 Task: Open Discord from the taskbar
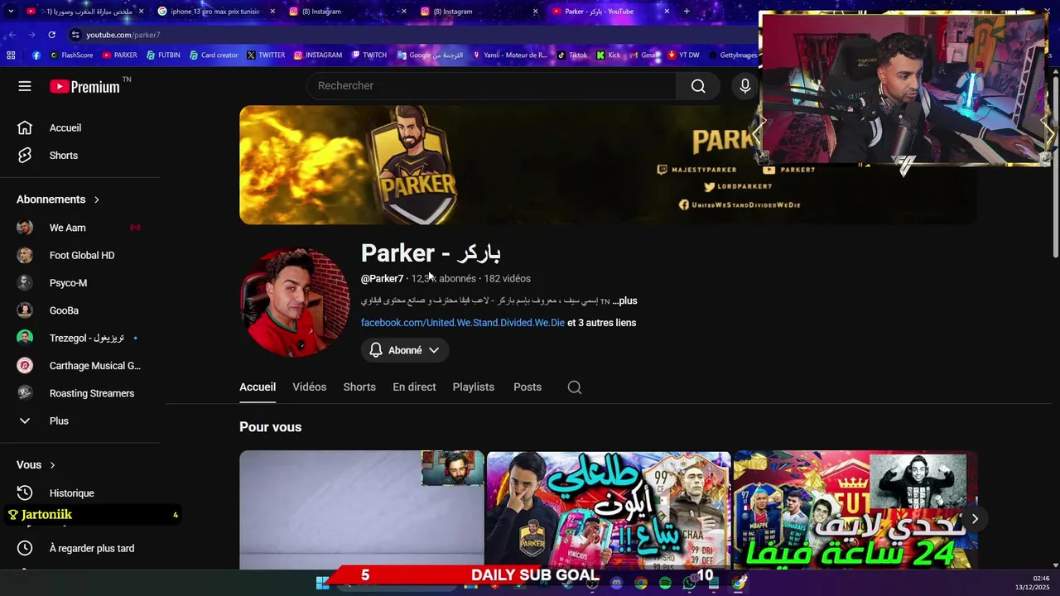pyautogui.click(x=616, y=583)
